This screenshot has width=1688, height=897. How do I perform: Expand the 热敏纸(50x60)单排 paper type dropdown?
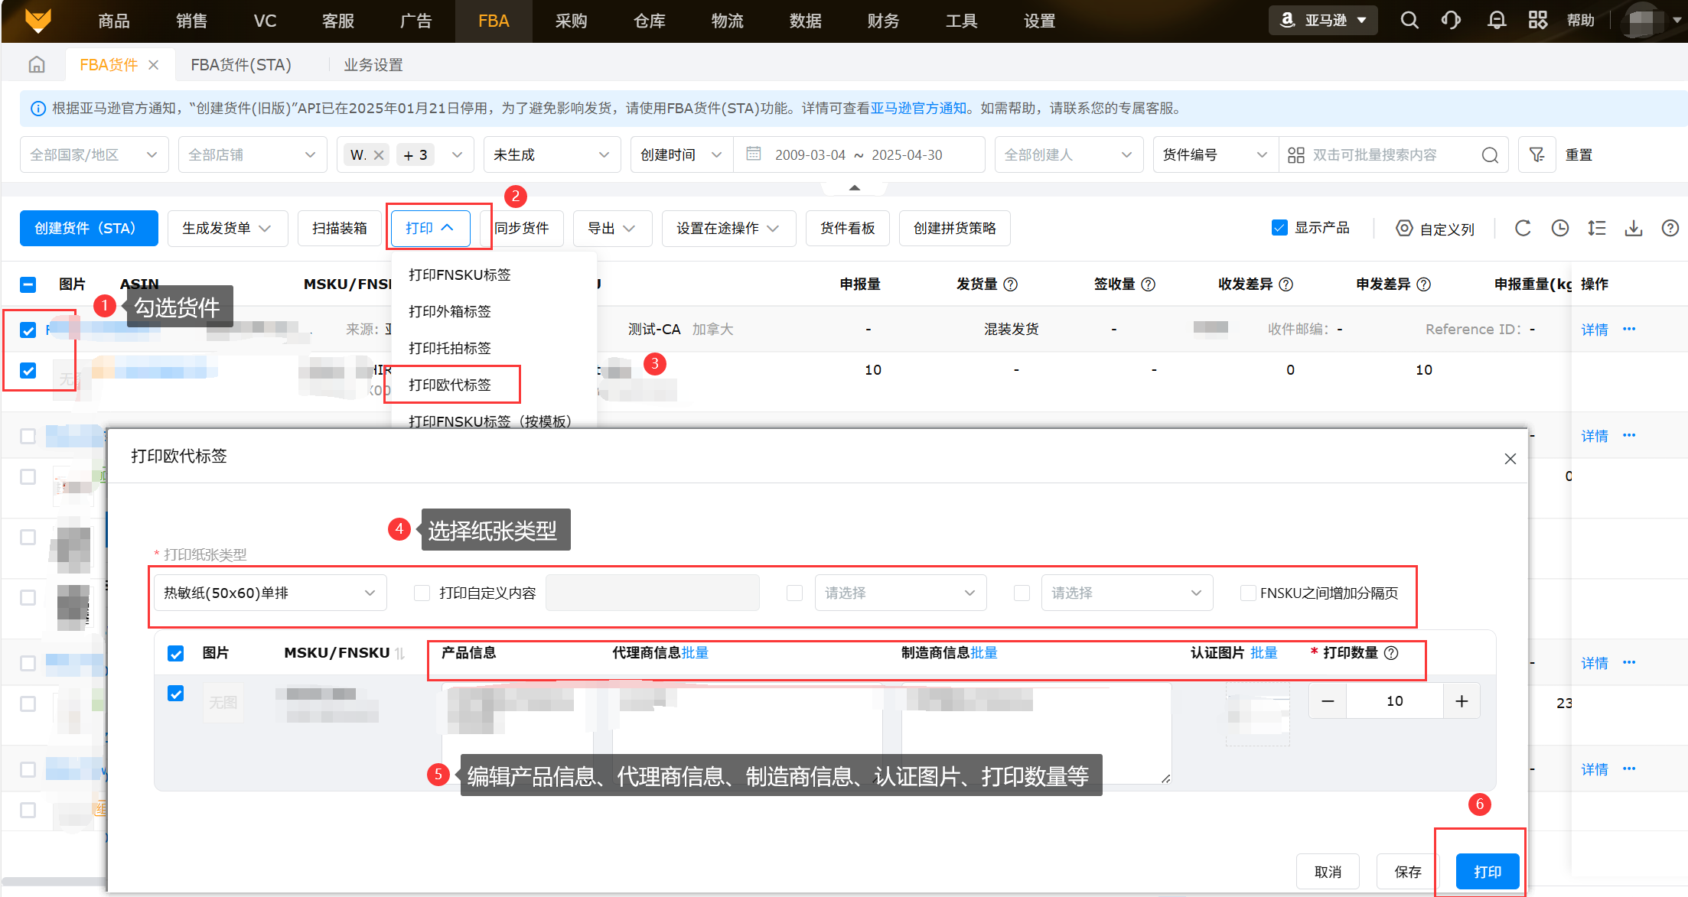pyautogui.click(x=270, y=593)
